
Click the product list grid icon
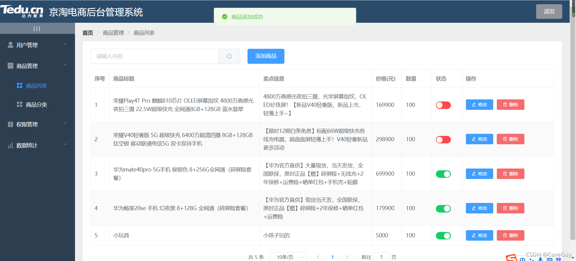point(19,86)
